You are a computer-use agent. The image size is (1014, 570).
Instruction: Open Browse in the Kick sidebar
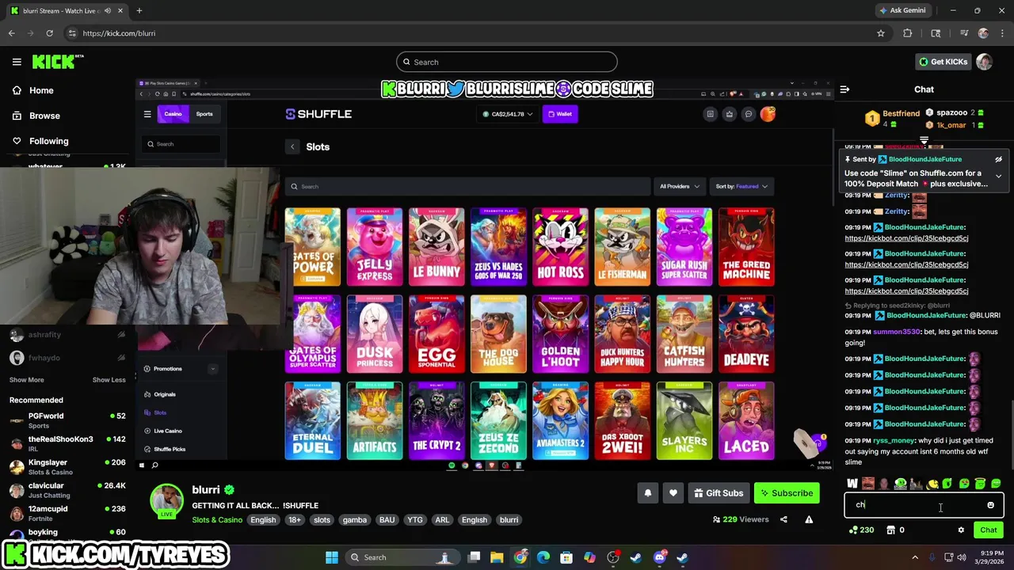tap(44, 116)
